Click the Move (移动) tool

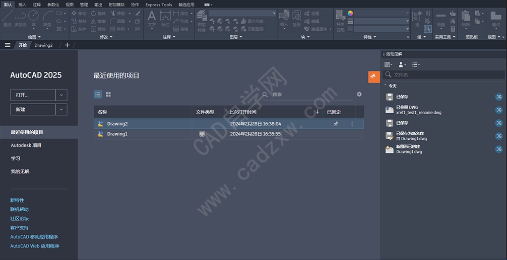point(79,14)
